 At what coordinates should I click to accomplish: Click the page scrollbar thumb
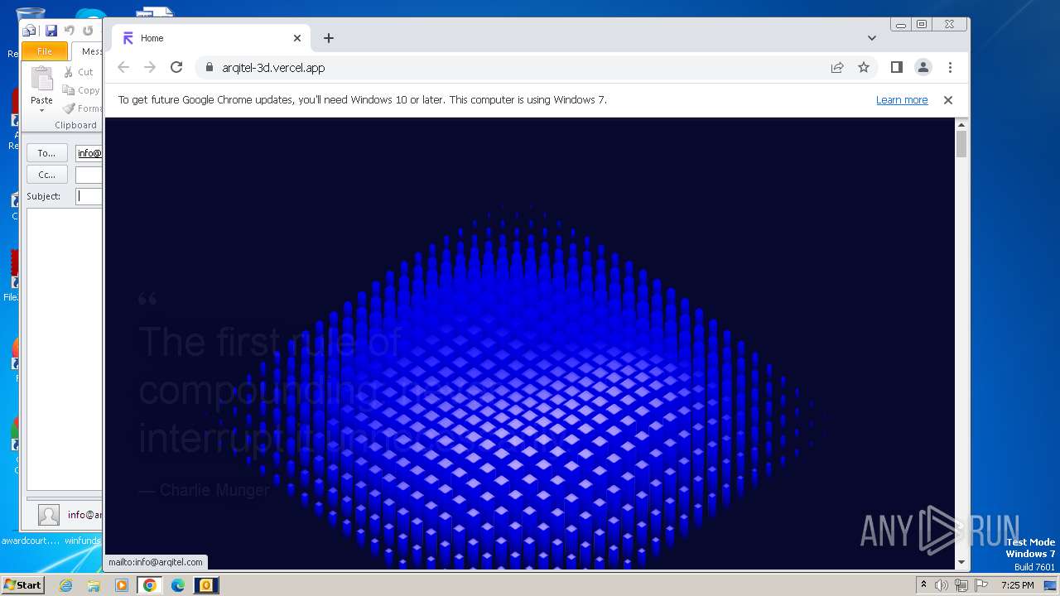[961, 143]
